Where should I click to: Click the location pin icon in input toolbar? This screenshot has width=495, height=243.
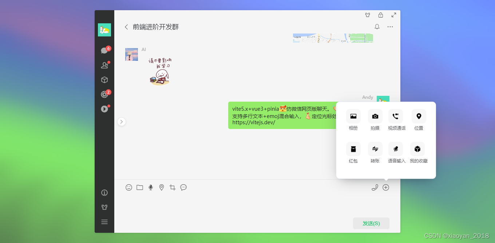(162, 187)
